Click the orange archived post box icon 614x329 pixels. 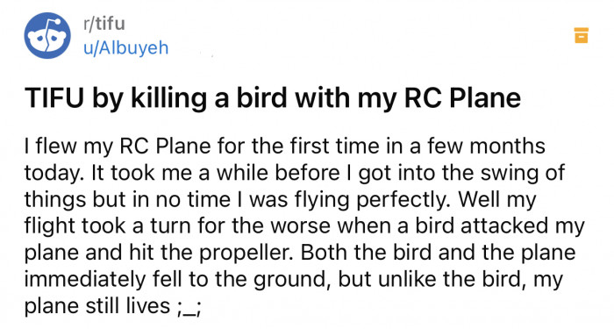pos(581,35)
